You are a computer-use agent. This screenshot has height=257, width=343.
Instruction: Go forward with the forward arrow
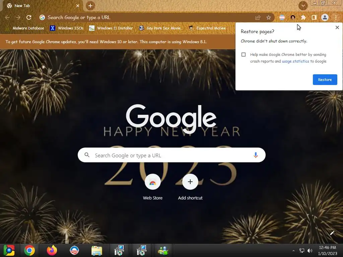(18, 17)
